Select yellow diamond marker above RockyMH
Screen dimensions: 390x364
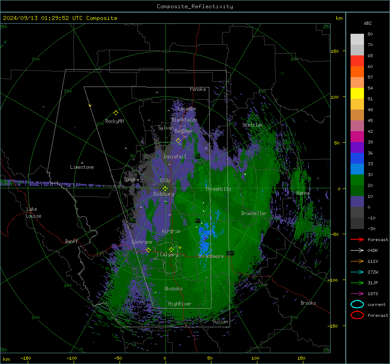pos(116,113)
